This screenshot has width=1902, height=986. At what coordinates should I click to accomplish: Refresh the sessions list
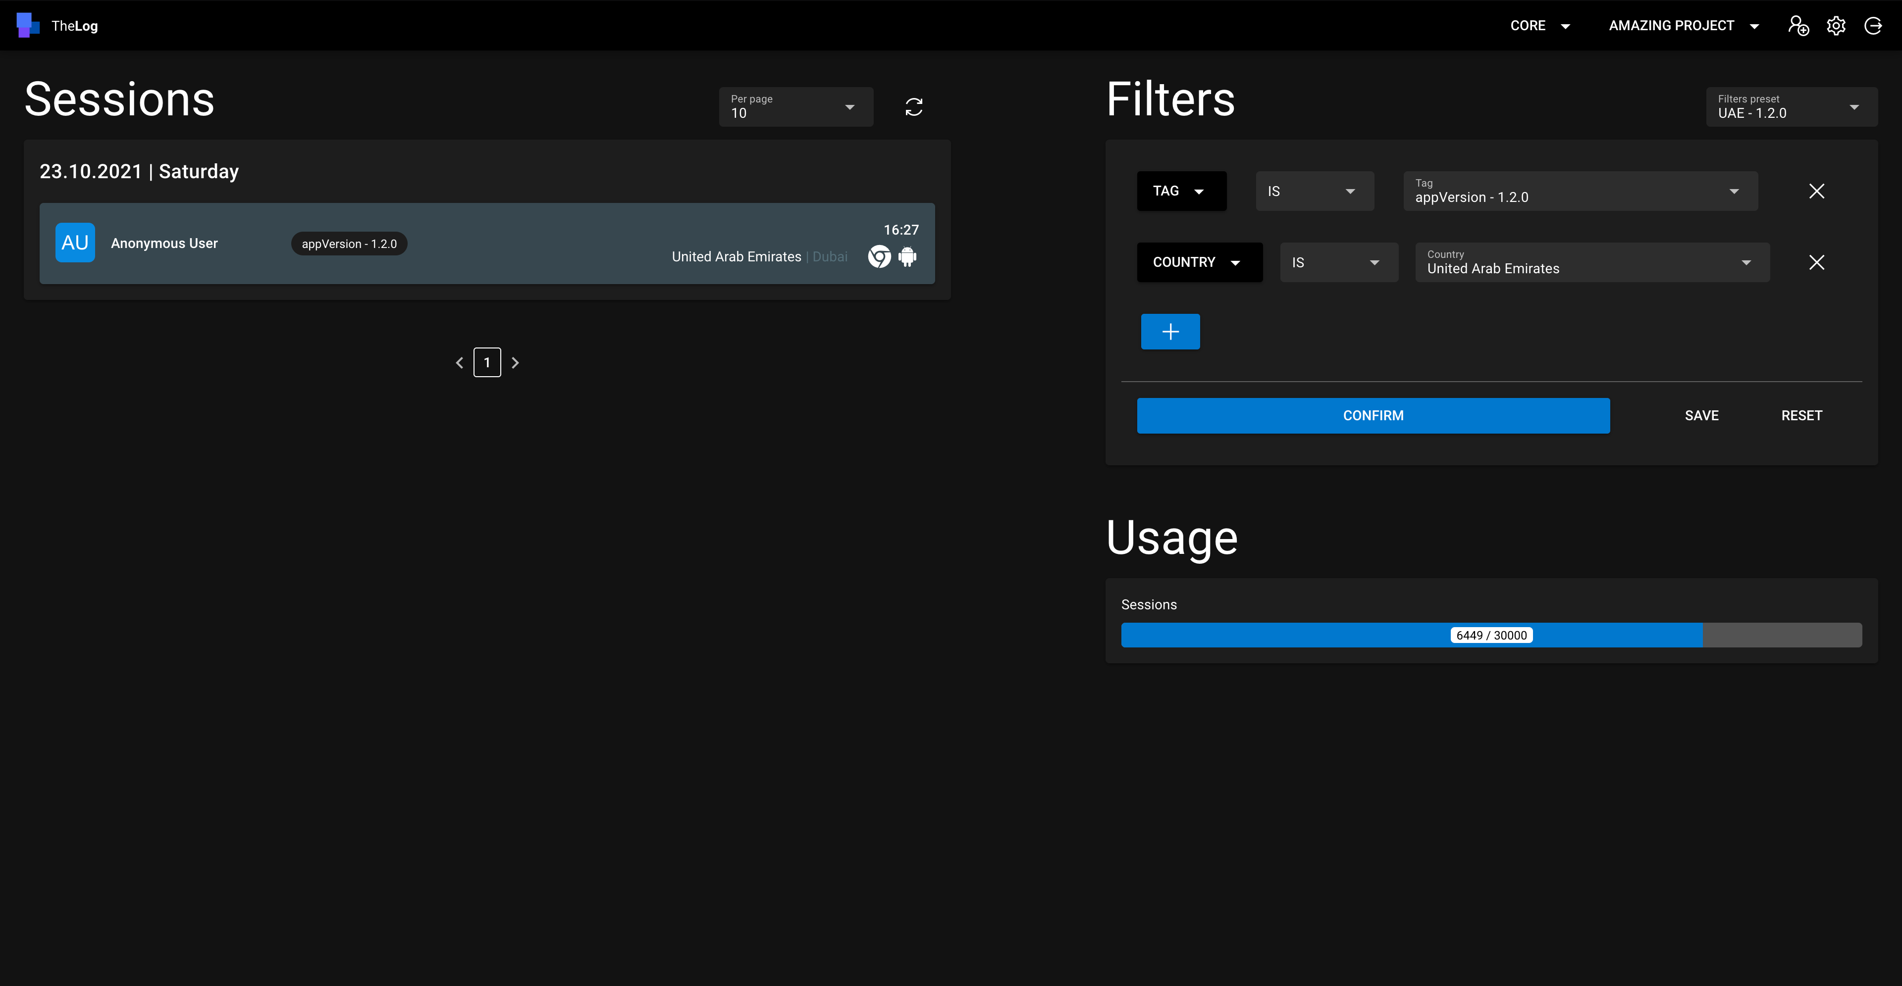(x=913, y=107)
